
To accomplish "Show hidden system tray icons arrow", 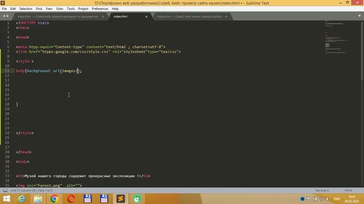I will click(296, 199).
